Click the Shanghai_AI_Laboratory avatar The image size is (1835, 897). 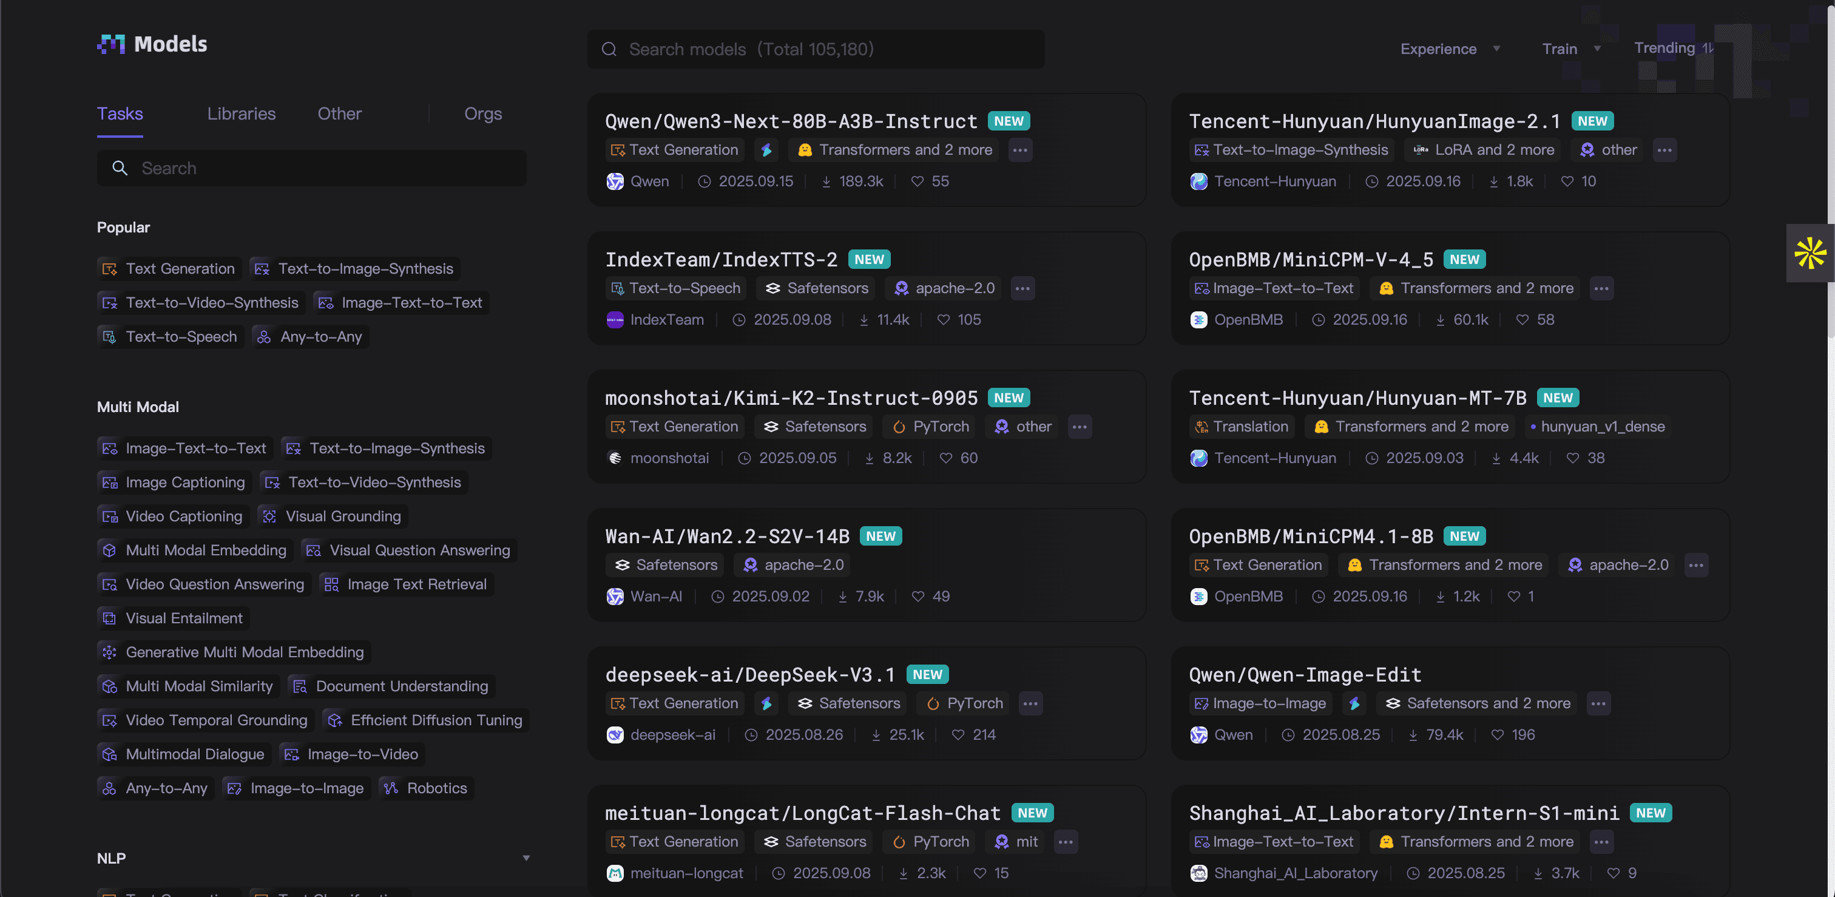pos(1199,873)
